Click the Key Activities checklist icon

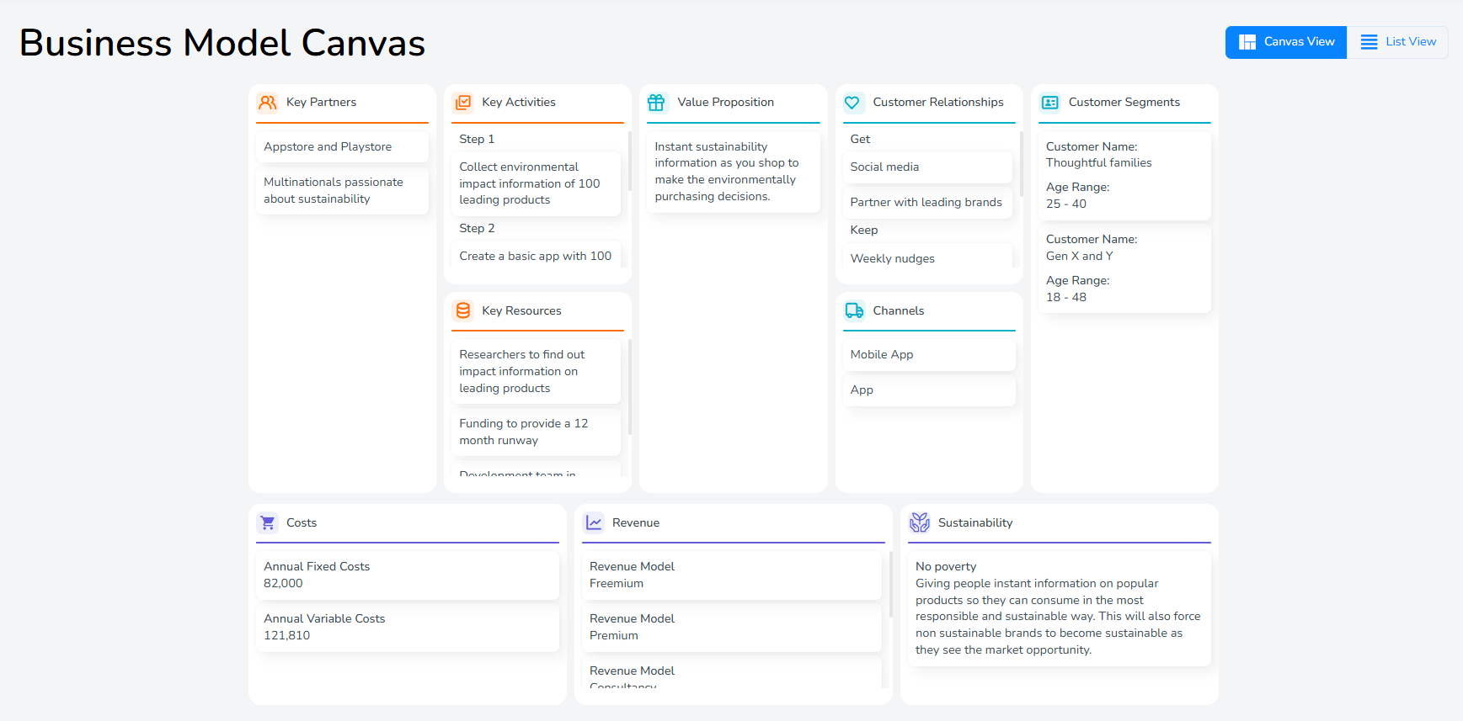462,103
